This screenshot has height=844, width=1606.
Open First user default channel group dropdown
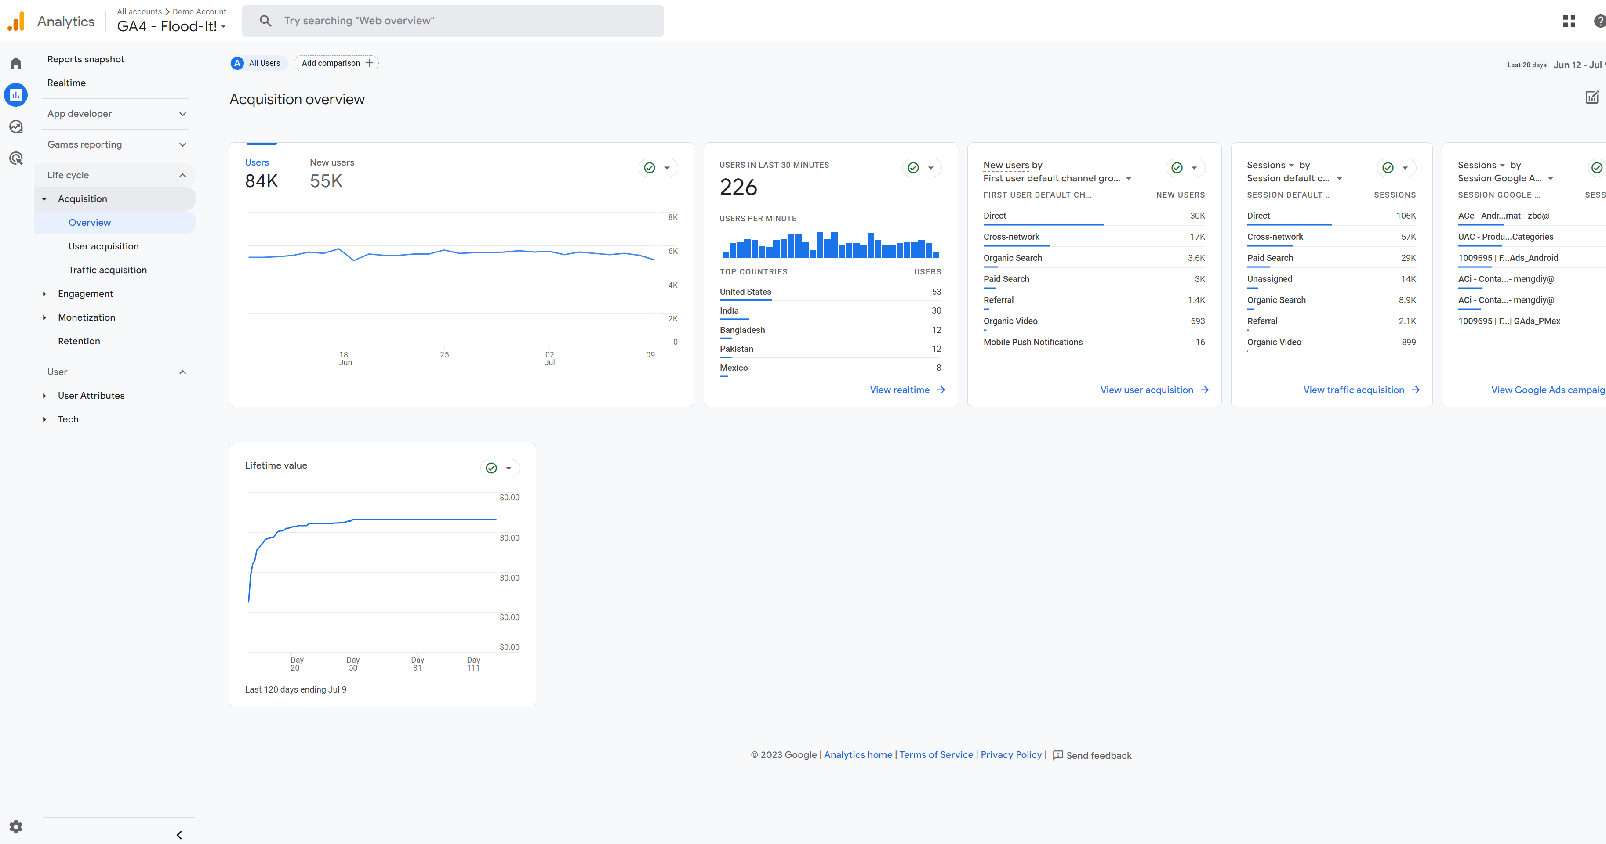[x=1057, y=179]
